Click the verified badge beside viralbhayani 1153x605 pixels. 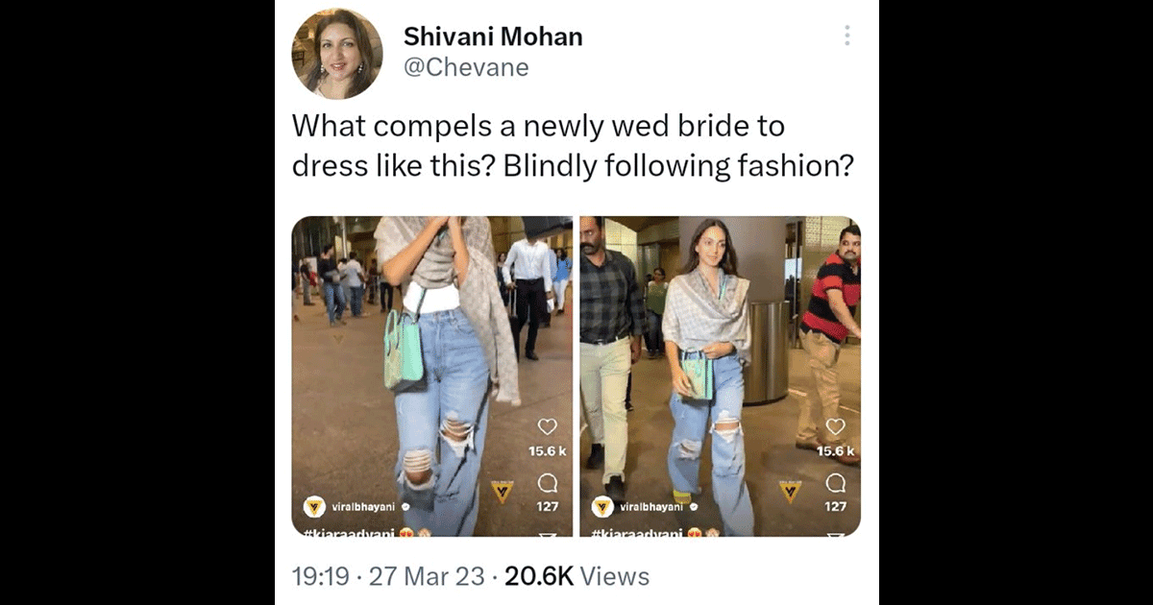tap(407, 506)
